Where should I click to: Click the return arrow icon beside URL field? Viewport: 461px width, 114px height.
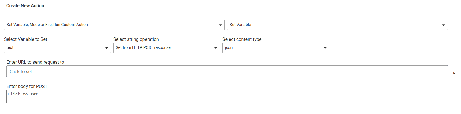coord(454,73)
